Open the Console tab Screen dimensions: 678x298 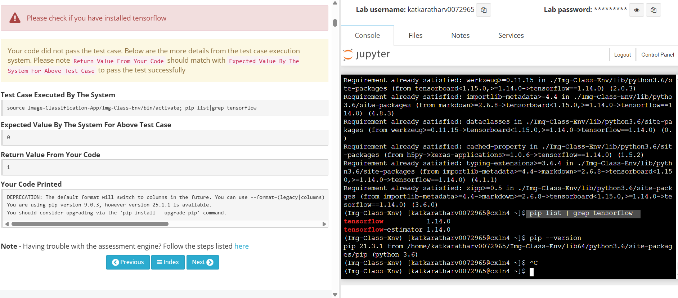click(x=367, y=35)
